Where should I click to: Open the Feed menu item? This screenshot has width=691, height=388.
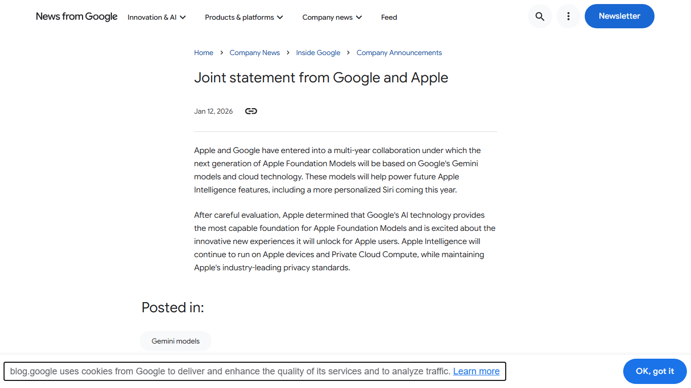tap(389, 17)
